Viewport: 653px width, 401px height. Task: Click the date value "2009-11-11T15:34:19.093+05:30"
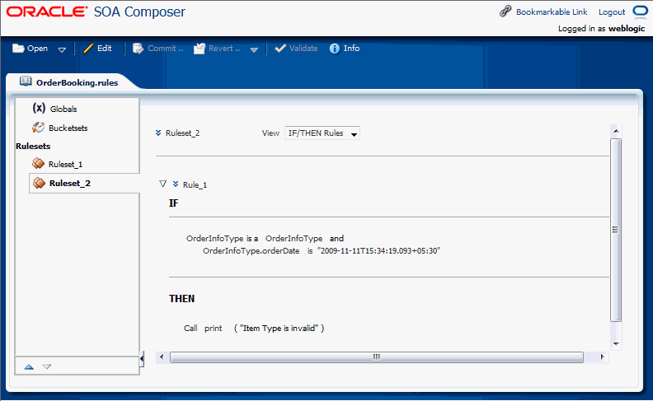[x=379, y=251]
